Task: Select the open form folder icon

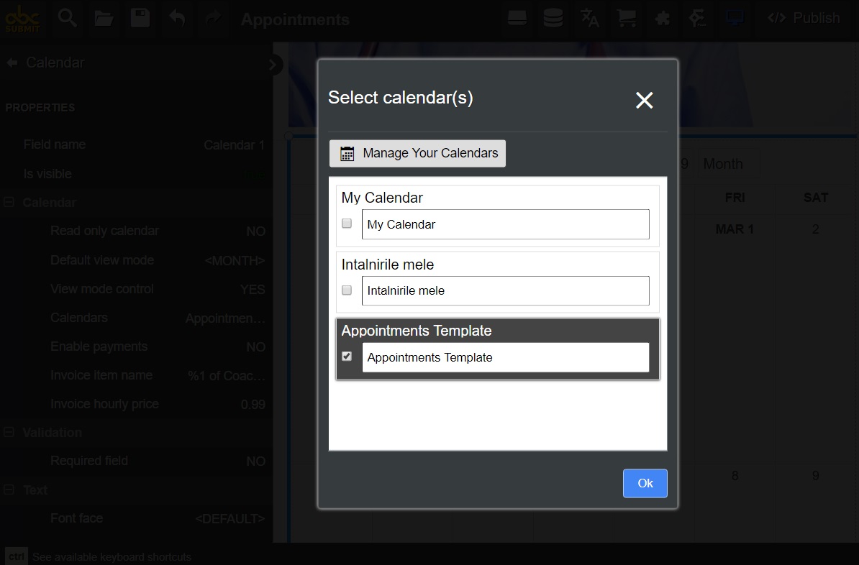Action: coord(104,19)
